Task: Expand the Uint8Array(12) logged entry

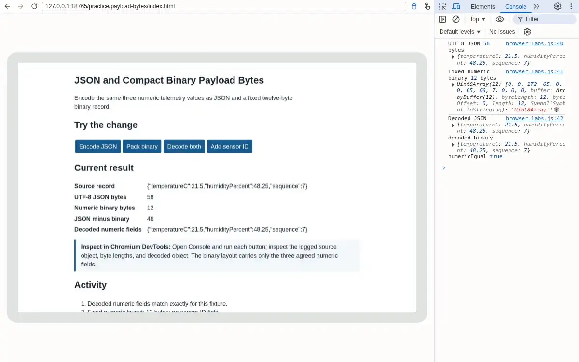Action: pos(453,84)
